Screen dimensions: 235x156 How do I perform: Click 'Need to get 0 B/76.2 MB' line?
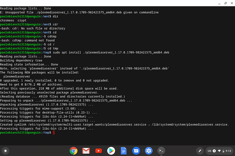[x=32, y=85]
